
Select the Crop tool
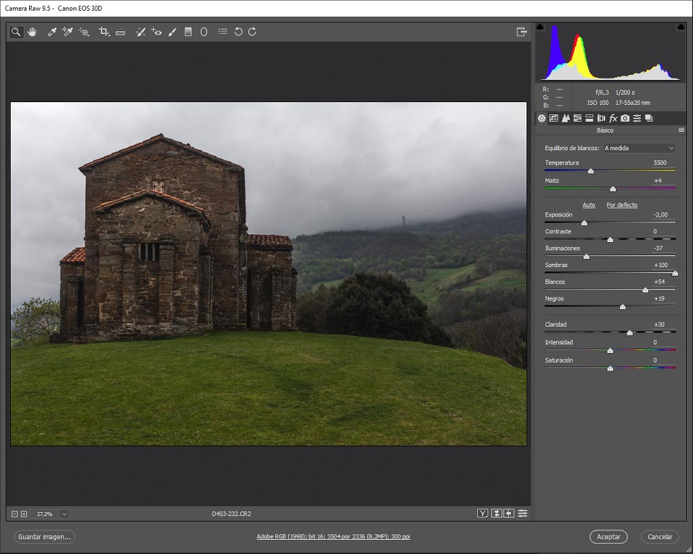click(104, 32)
